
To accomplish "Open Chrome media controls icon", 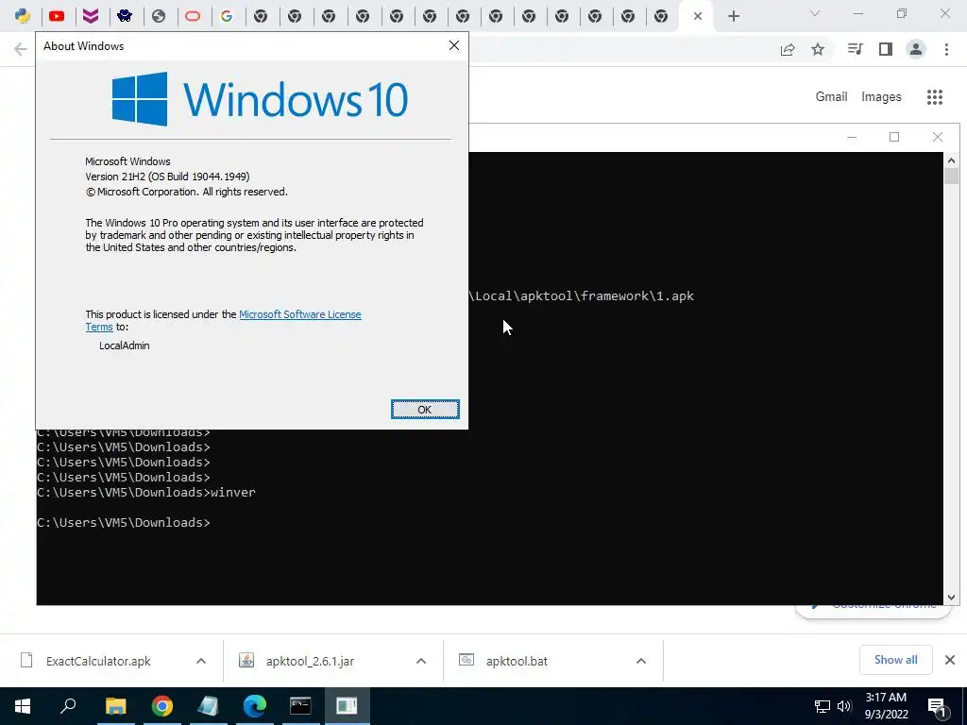I will pyautogui.click(x=855, y=49).
